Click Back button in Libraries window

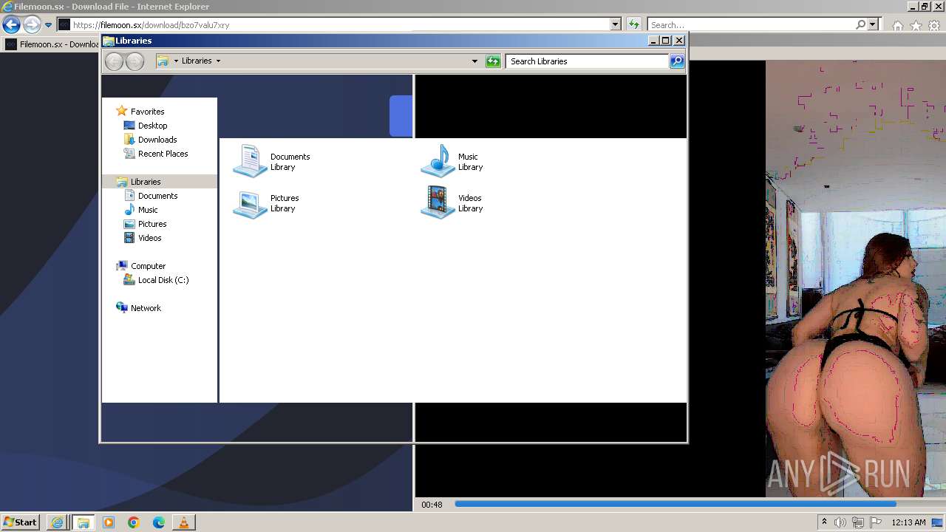tap(114, 61)
